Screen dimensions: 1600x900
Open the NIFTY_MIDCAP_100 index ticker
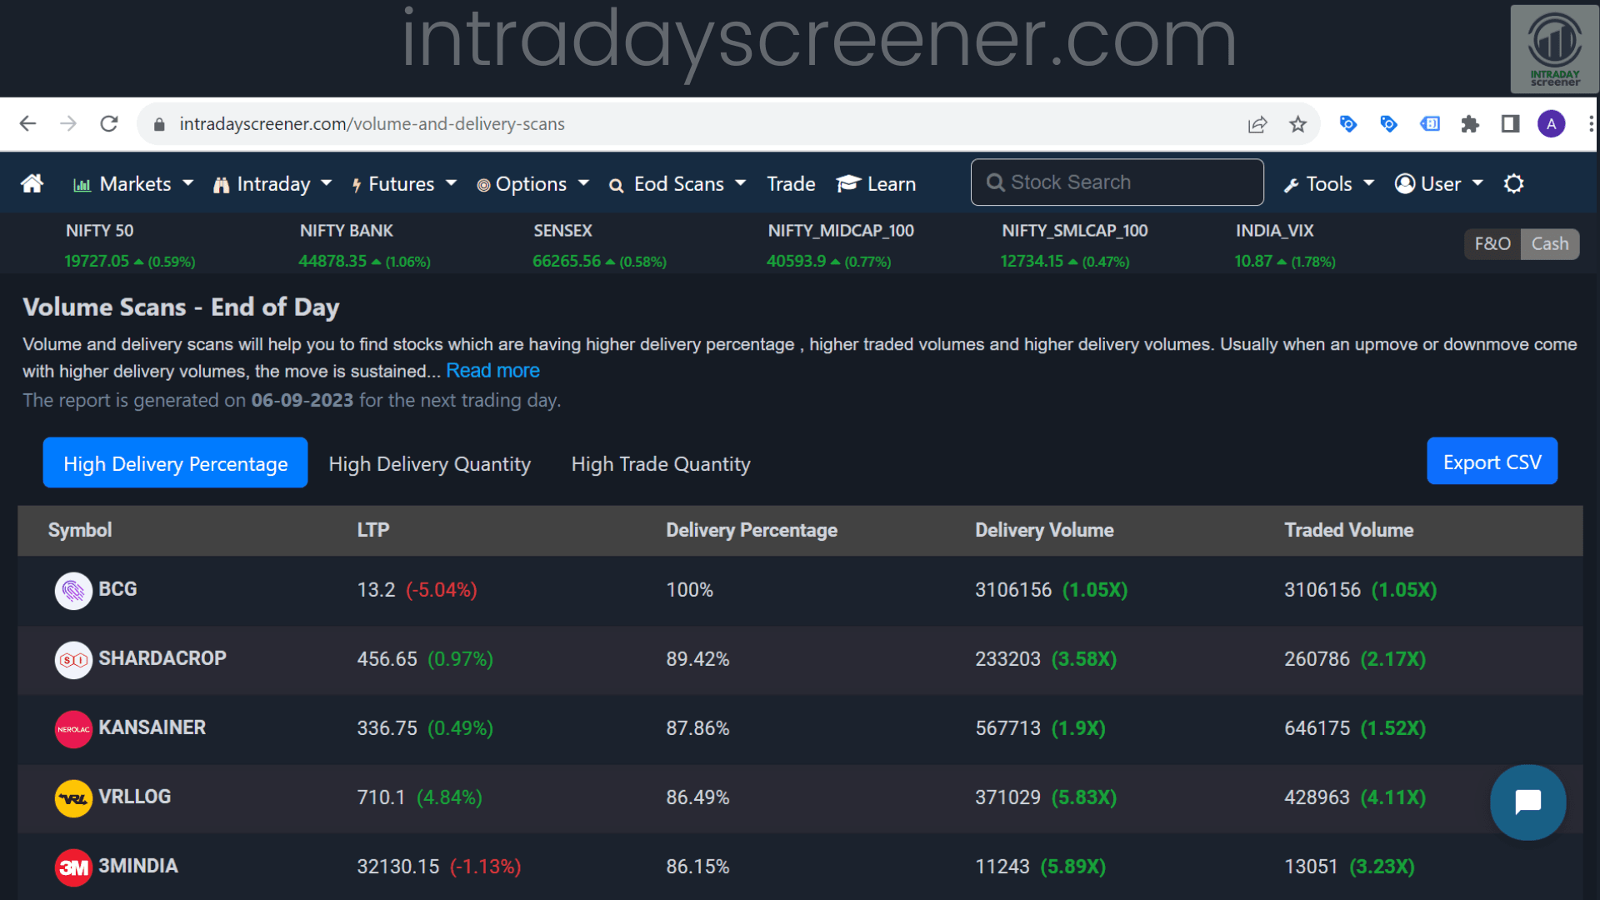[840, 246]
